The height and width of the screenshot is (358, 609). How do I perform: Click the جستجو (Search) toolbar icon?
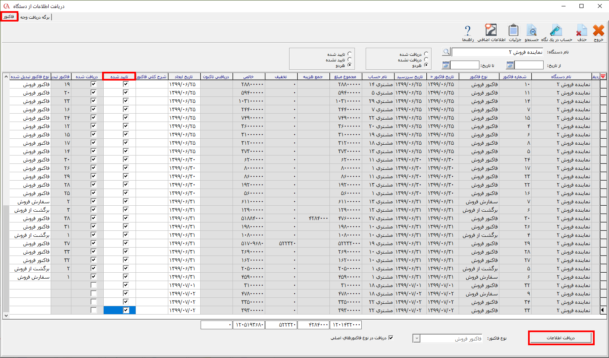(531, 31)
